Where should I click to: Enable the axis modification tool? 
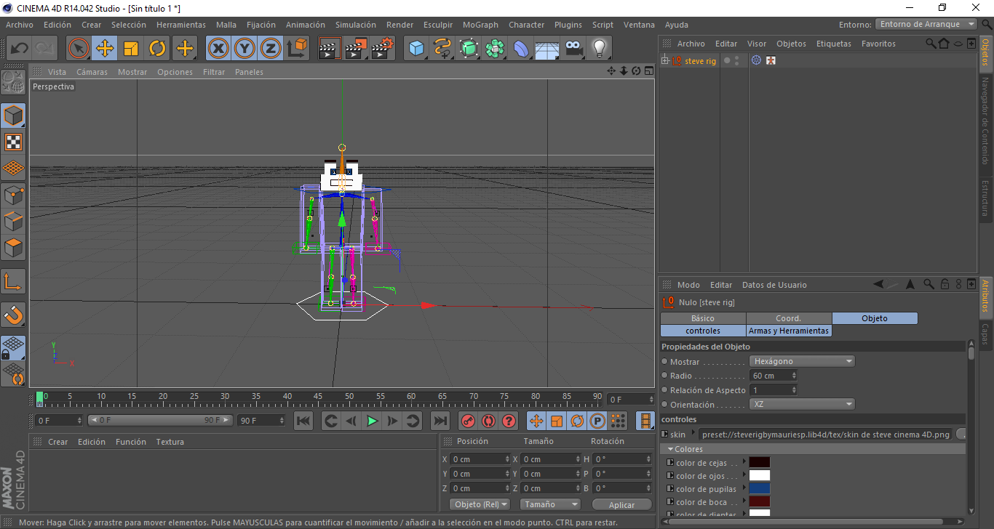coord(14,281)
